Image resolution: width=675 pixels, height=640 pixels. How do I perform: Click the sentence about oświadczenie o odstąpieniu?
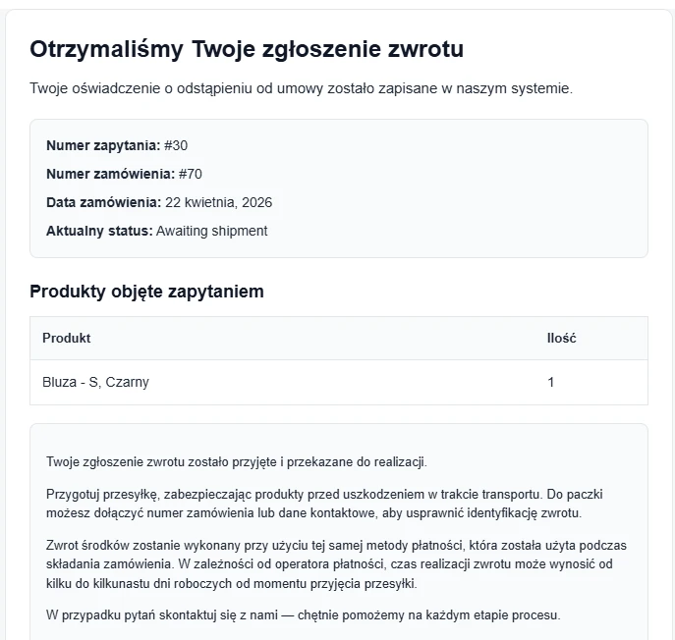tap(301, 88)
